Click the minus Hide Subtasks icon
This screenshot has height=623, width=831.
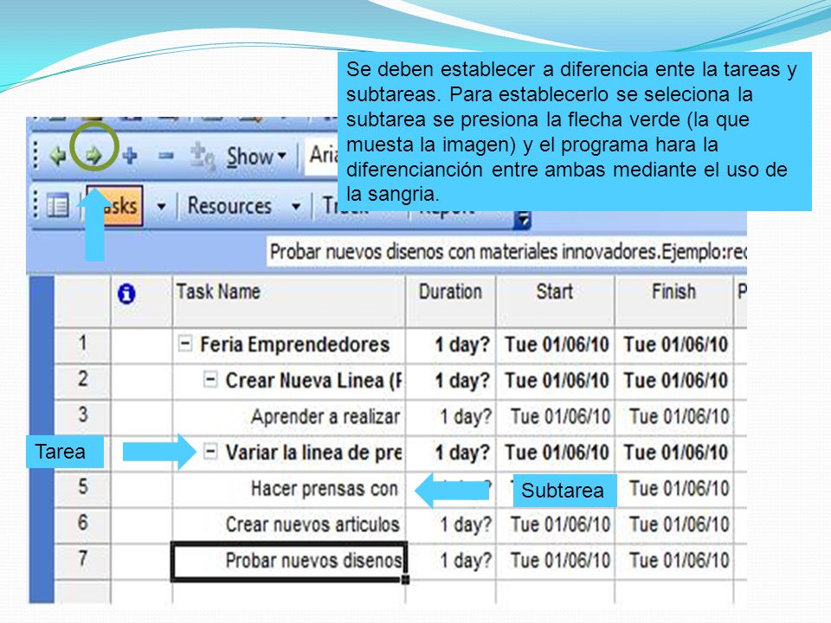166,156
